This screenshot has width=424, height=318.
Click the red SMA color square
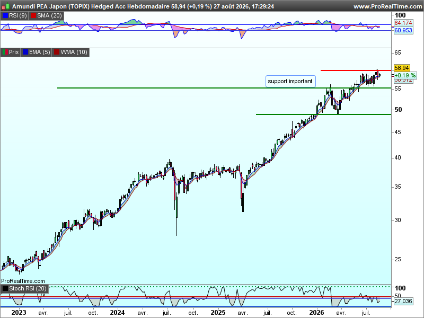click(33, 16)
